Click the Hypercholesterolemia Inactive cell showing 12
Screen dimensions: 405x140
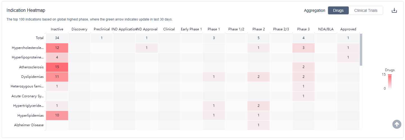tap(57, 48)
